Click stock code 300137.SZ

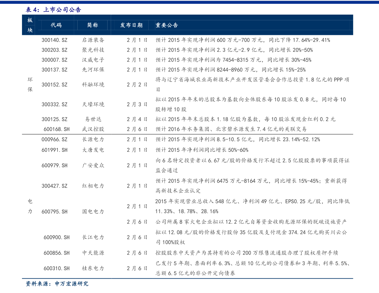pos(54,70)
